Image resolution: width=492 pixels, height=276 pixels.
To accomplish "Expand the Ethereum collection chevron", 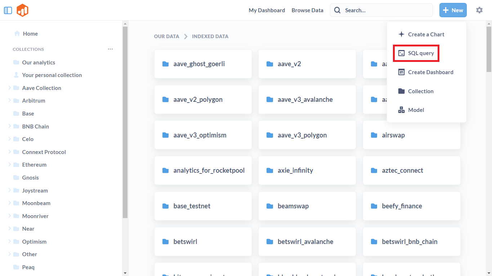I will point(9,164).
